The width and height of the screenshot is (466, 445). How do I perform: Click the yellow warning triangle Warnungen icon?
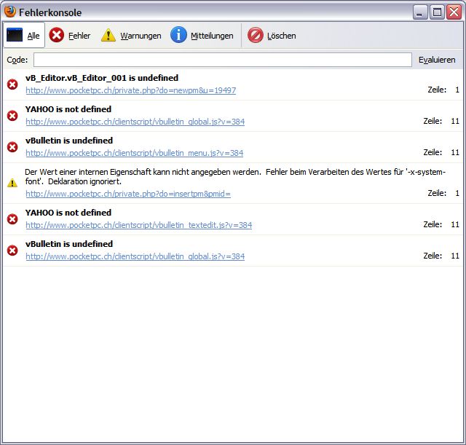click(x=108, y=35)
